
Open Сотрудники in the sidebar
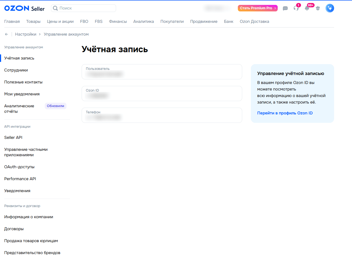16,70
